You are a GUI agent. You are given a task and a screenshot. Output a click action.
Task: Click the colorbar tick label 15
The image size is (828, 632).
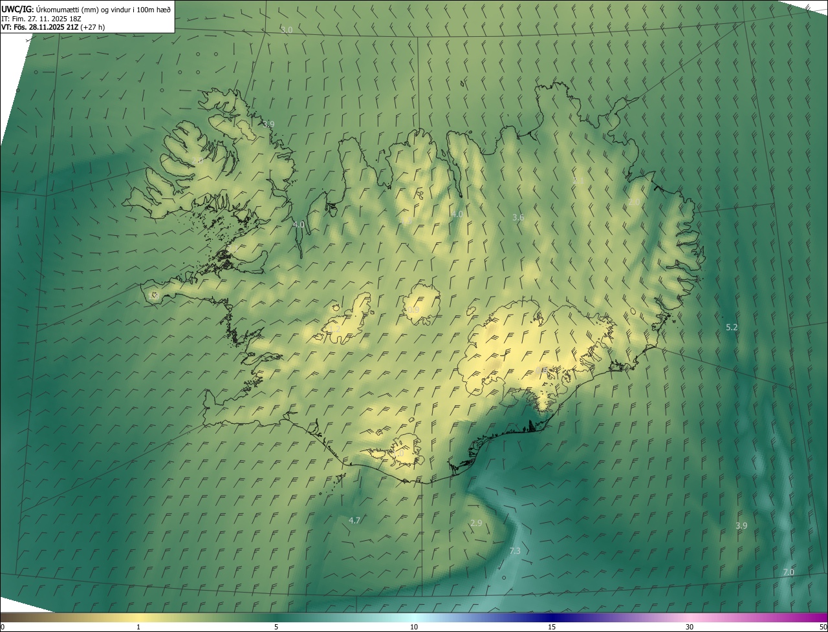coord(552,627)
